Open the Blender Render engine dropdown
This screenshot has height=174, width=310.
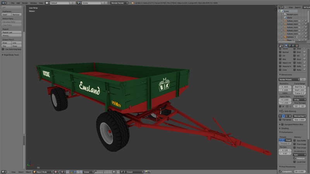click(x=119, y=3)
